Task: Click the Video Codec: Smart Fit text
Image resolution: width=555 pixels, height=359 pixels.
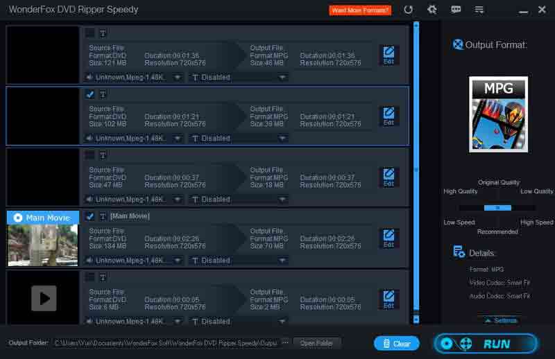Action: (499, 283)
